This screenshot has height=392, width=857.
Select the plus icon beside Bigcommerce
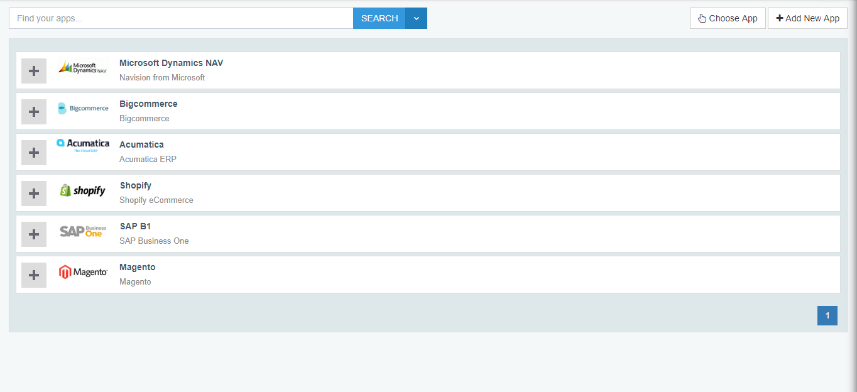[33, 111]
